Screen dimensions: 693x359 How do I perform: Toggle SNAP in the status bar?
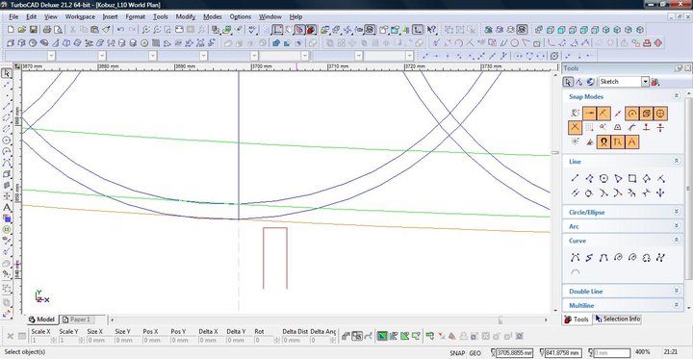pos(457,353)
